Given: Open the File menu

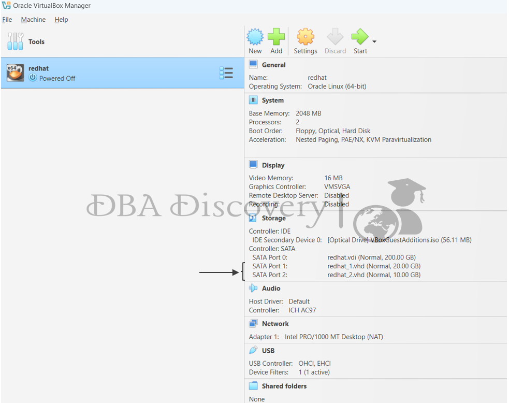Looking at the screenshot, I should coord(7,20).
